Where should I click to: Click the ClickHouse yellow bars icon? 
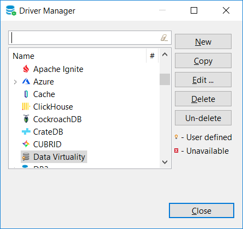point(26,107)
